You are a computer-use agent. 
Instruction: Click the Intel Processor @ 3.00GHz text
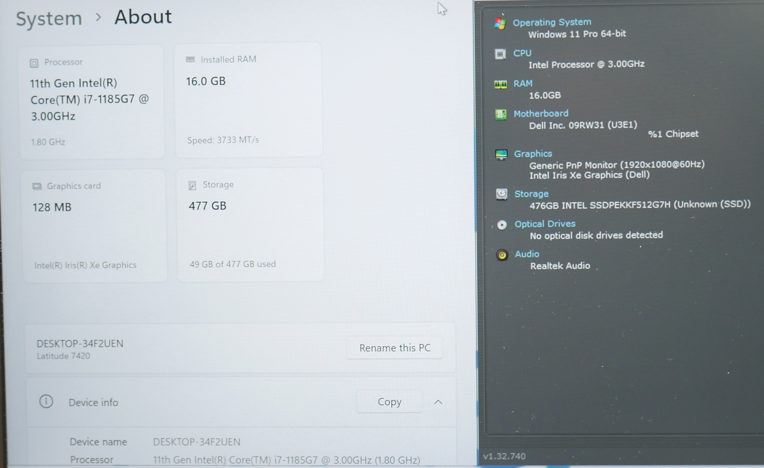(586, 64)
